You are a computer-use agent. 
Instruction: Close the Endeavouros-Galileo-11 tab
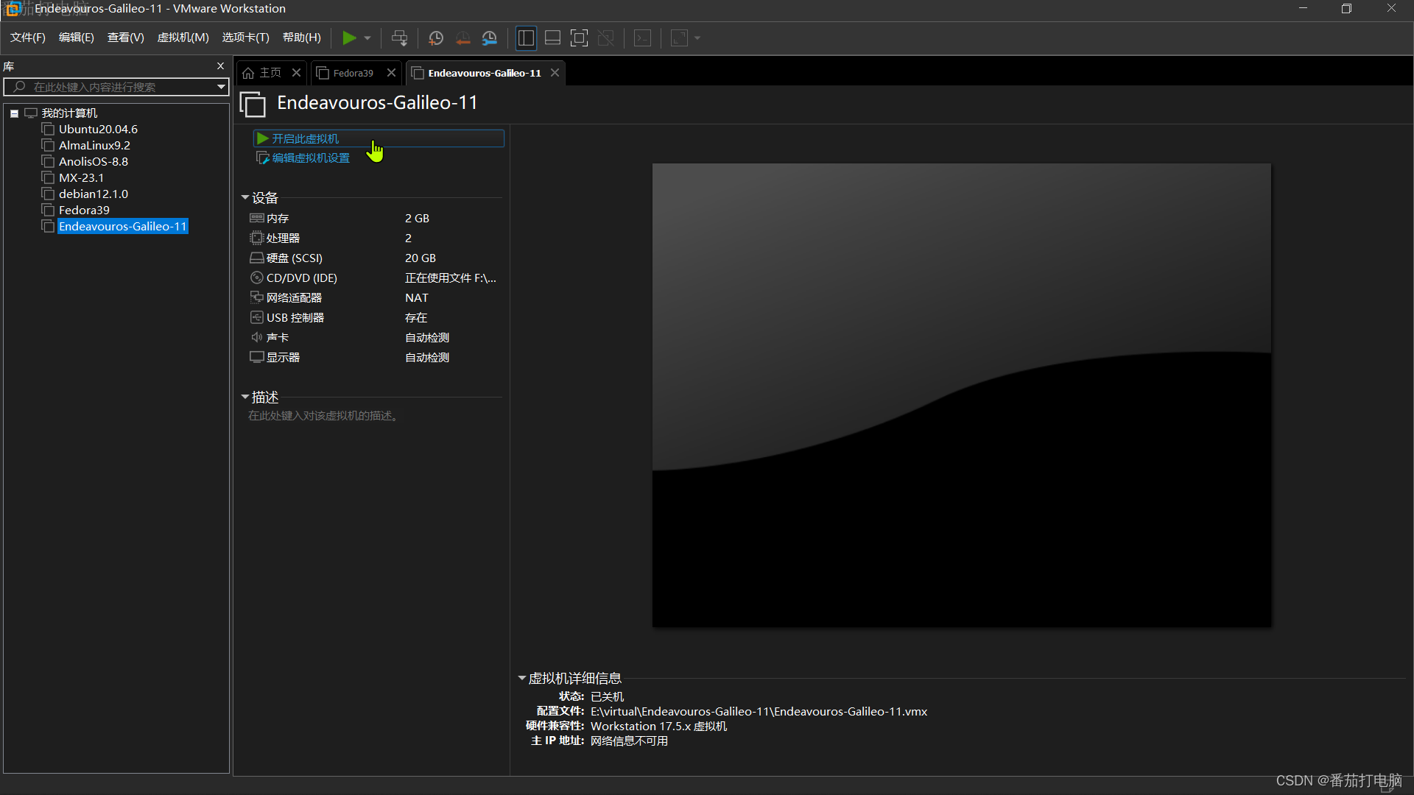pos(555,73)
